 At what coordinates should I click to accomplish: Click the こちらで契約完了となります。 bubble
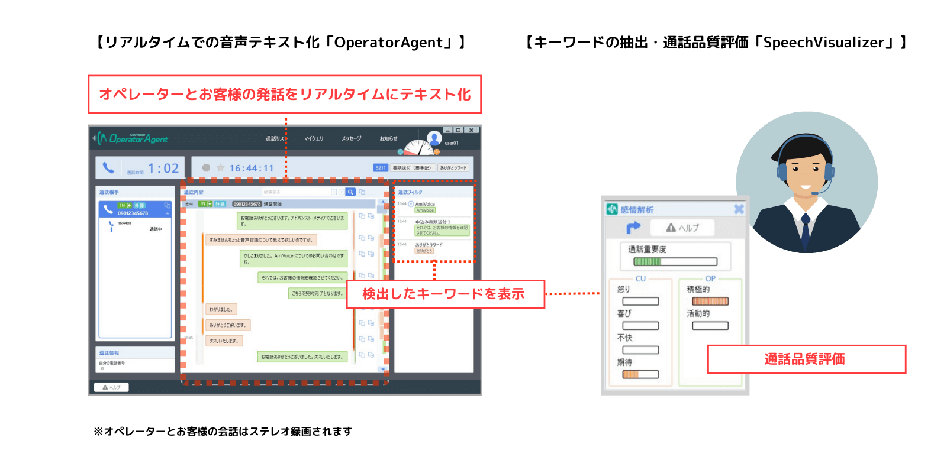317,293
